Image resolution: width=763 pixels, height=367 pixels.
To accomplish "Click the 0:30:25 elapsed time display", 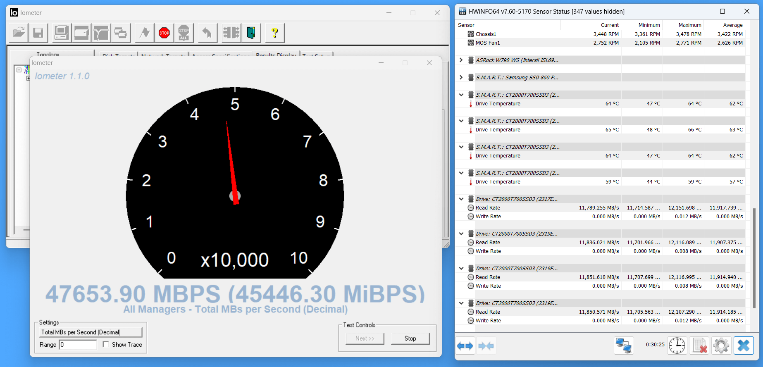I will point(655,344).
